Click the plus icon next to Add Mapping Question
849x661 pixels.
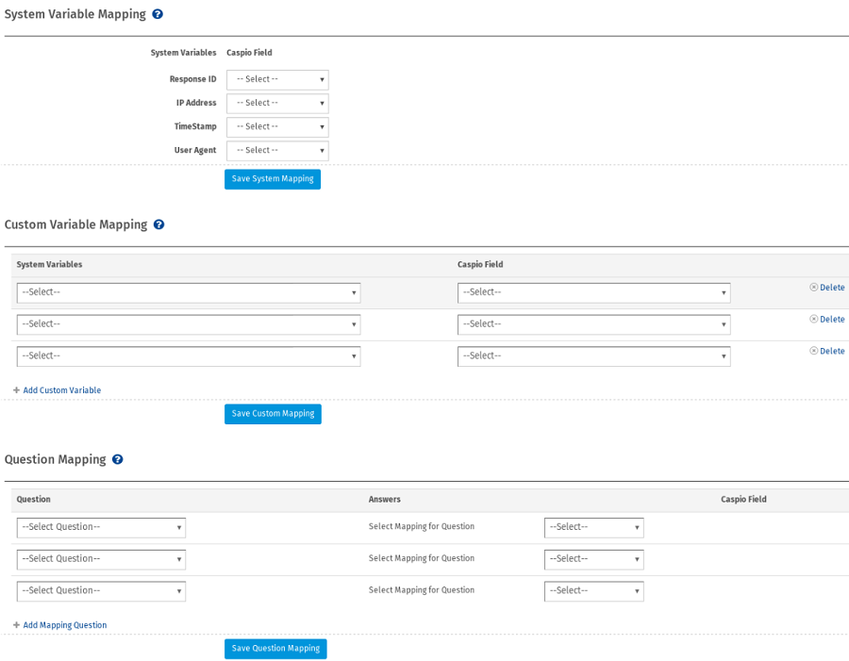coord(14,624)
